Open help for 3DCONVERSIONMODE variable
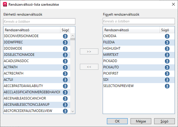This screenshot has height=127, width=178. (x=65, y=36)
